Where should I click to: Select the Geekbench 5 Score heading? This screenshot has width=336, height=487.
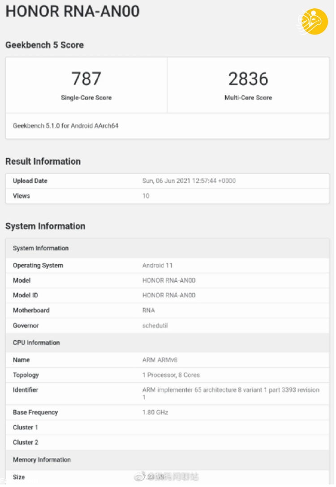pyautogui.click(x=44, y=45)
